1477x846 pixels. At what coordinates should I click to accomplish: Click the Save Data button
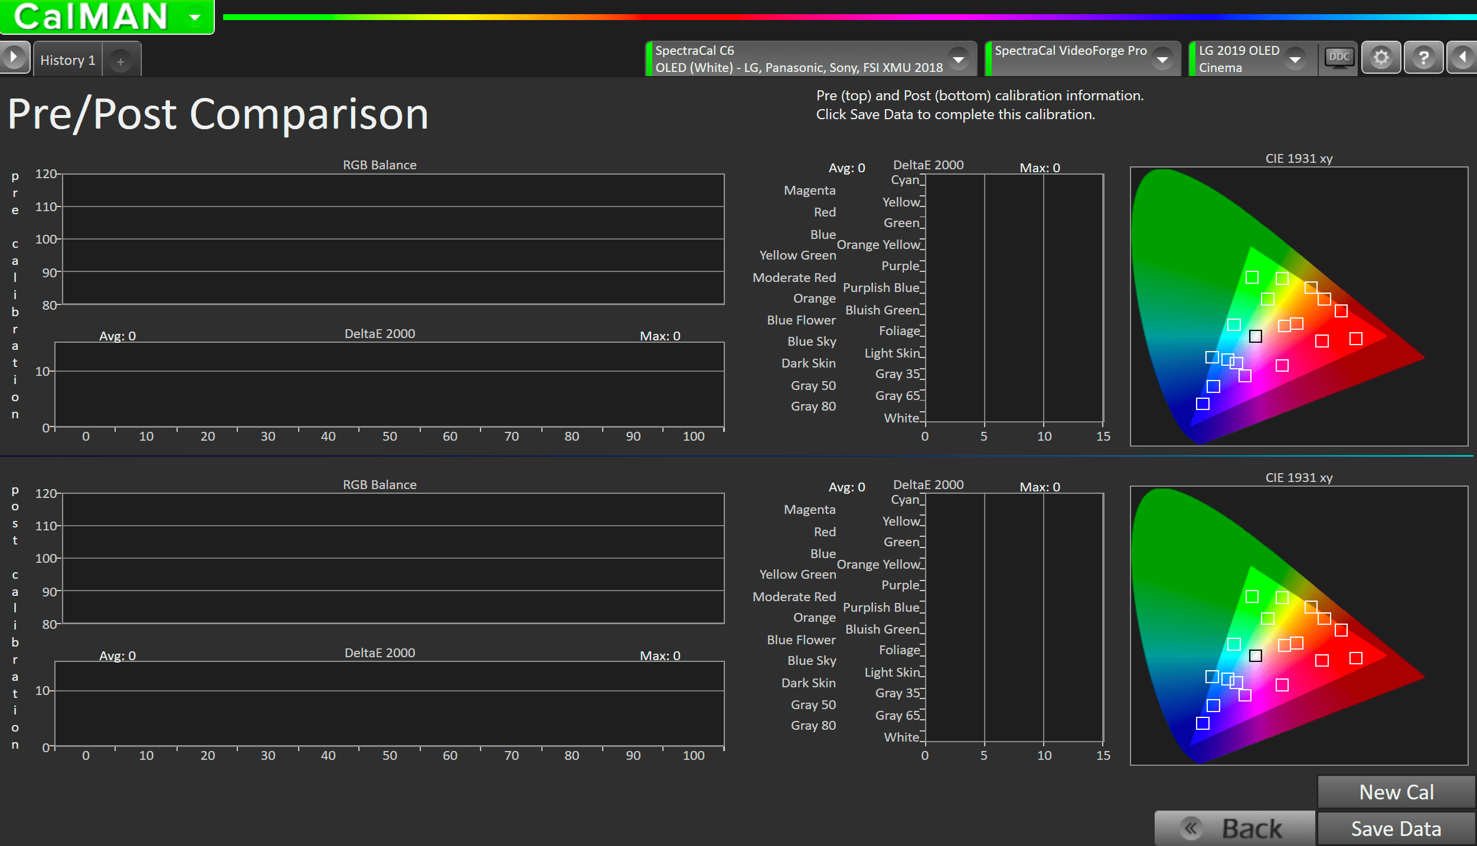click(1396, 829)
